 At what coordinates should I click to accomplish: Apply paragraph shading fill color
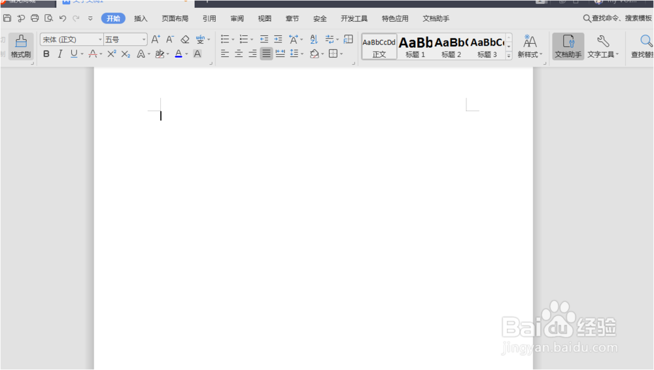tap(315, 54)
